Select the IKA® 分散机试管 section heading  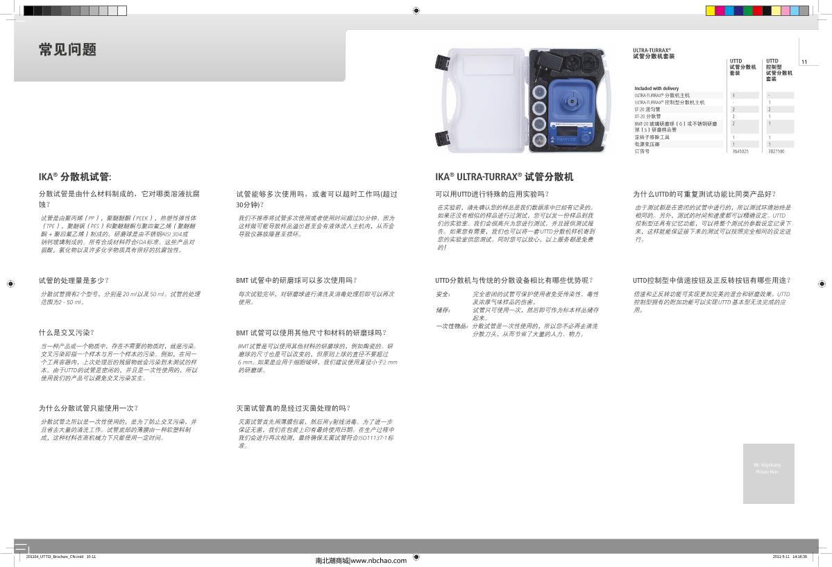coord(75,177)
